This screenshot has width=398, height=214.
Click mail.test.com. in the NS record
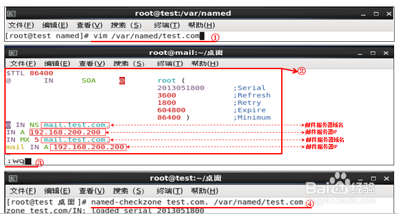tap(75, 125)
